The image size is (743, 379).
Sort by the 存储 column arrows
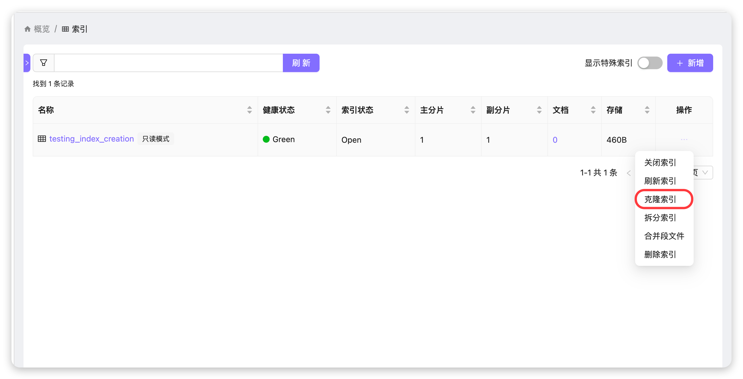(647, 110)
